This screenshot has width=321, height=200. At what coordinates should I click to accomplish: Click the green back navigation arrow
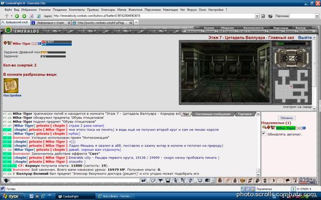coord(17,16)
